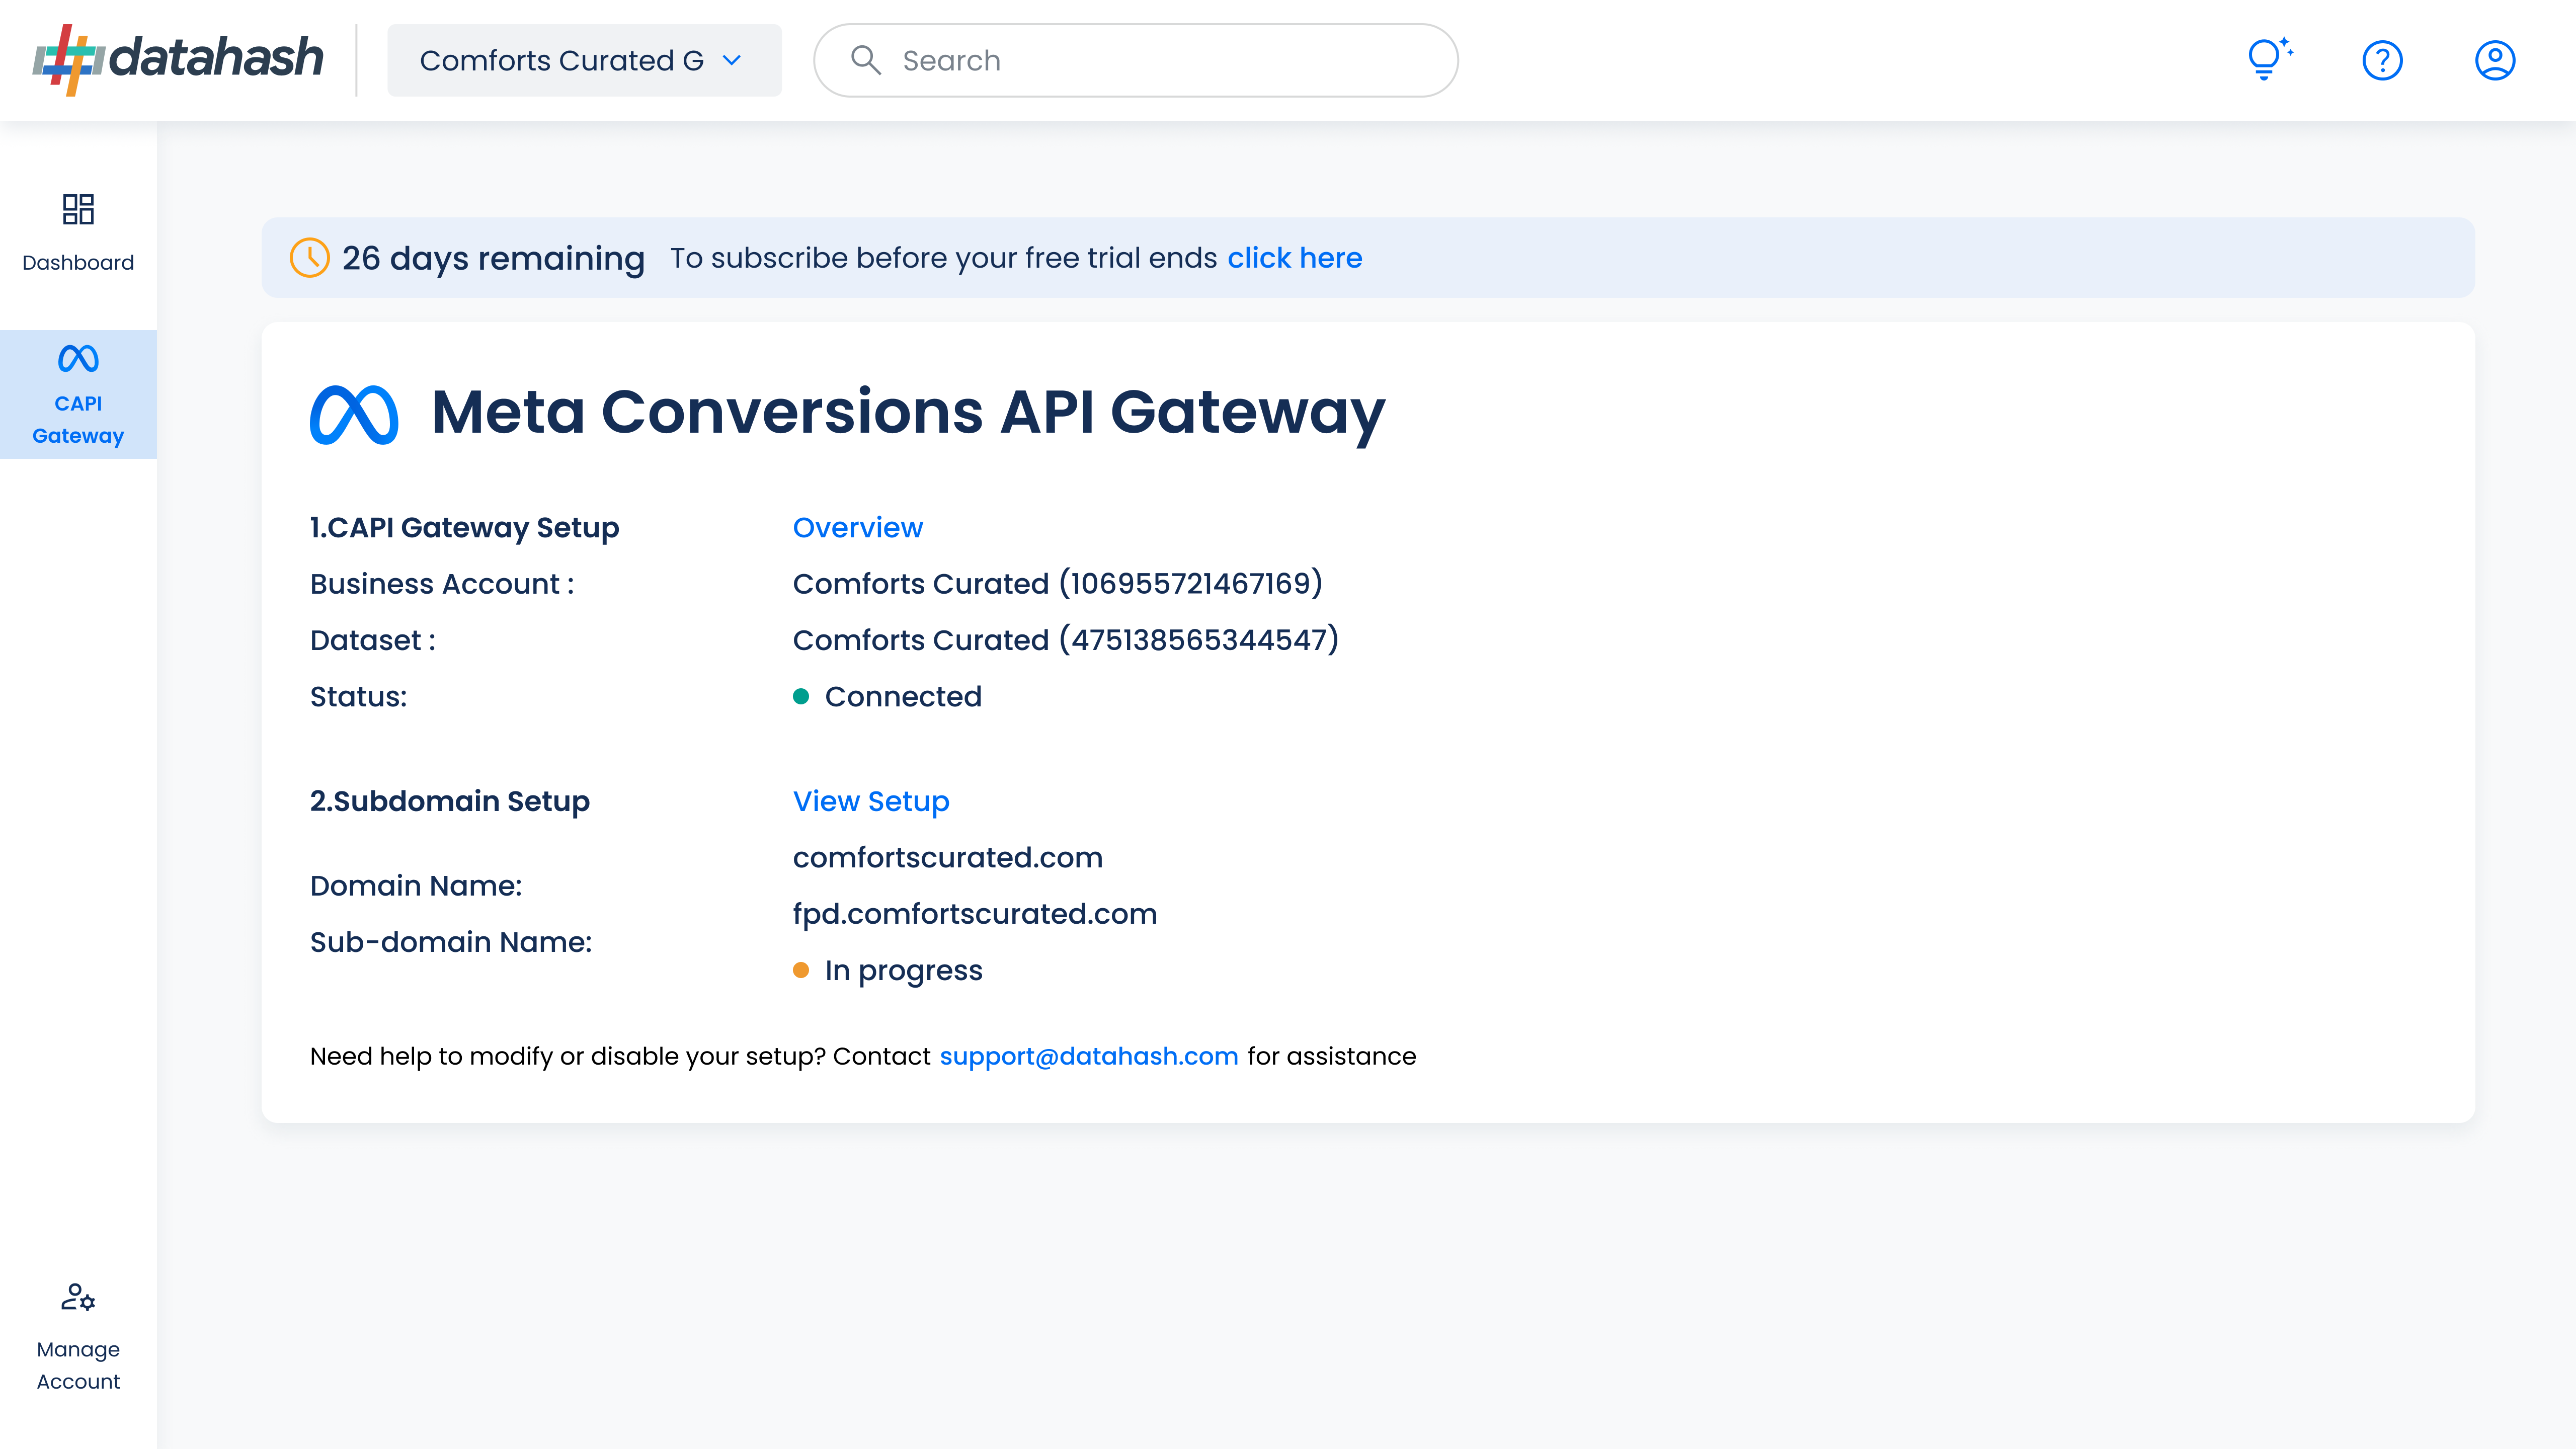Click the Meta icon in the sidebar

[78, 358]
